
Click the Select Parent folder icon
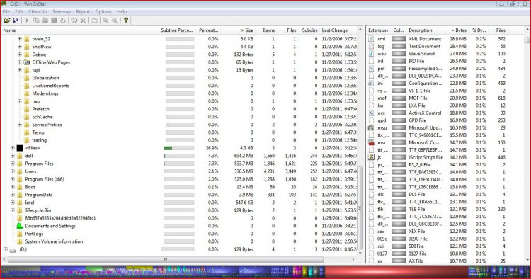[x=94, y=21]
